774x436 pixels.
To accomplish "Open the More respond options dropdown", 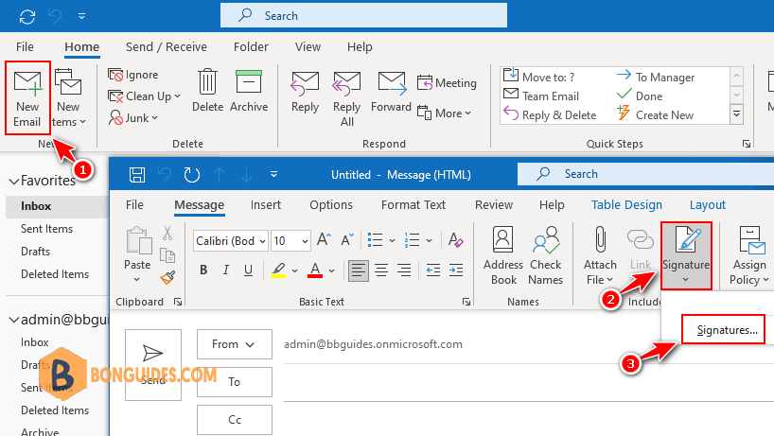I will [445, 113].
